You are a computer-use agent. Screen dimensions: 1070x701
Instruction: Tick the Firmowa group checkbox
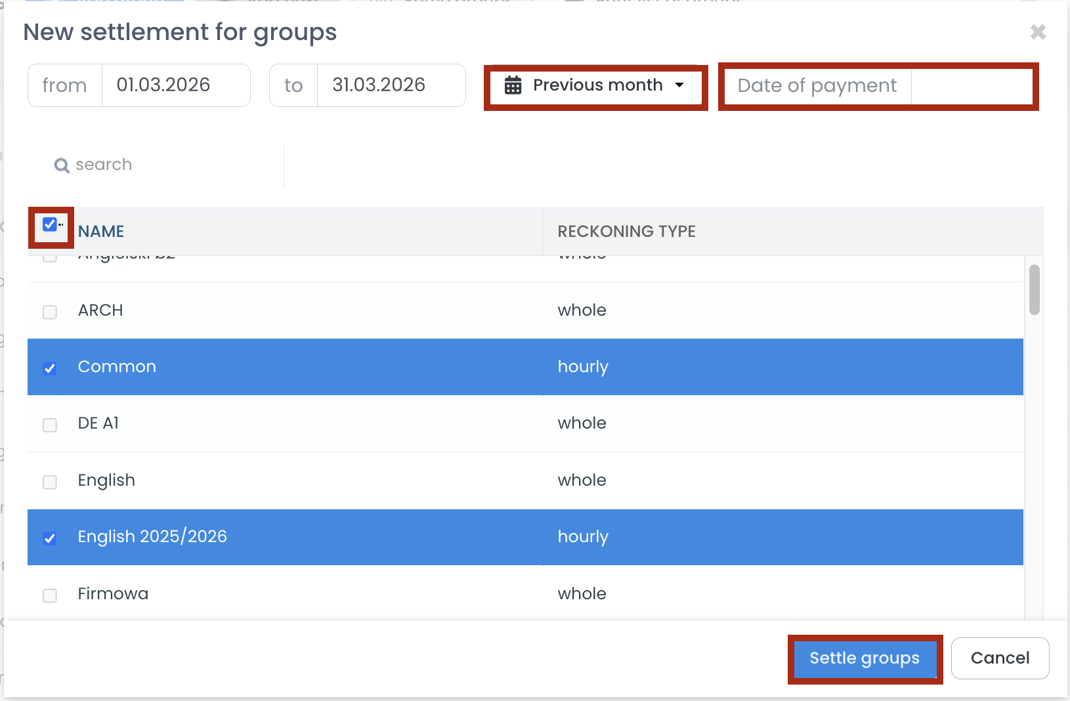(x=50, y=595)
